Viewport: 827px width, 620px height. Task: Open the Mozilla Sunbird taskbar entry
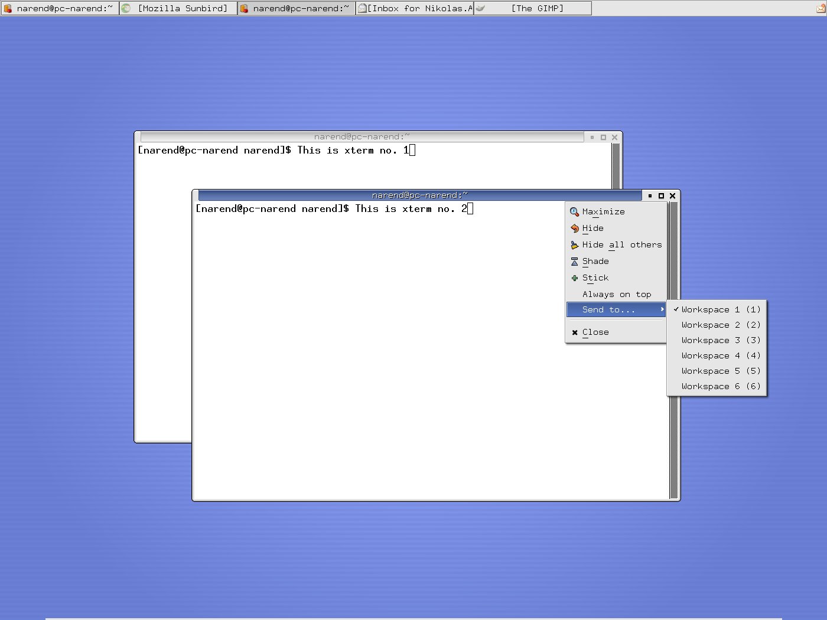[x=178, y=8]
